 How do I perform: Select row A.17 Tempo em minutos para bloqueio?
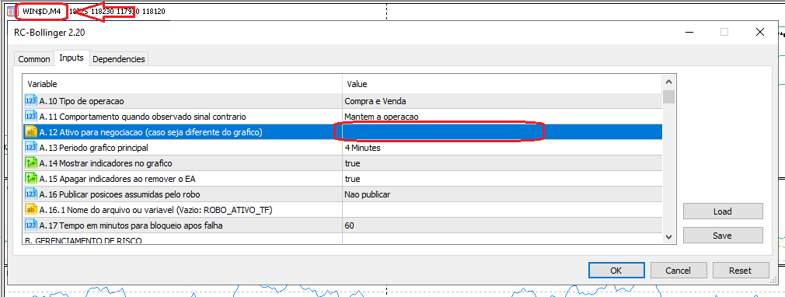click(343, 225)
